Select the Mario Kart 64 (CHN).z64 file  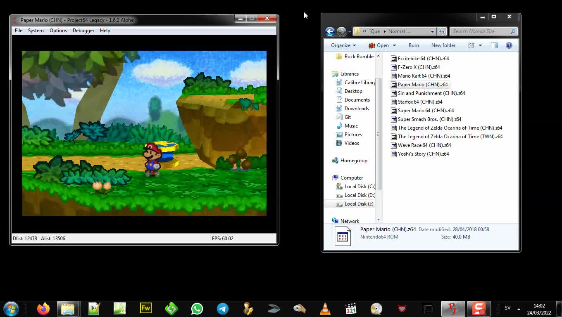click(x=421, y=76)
